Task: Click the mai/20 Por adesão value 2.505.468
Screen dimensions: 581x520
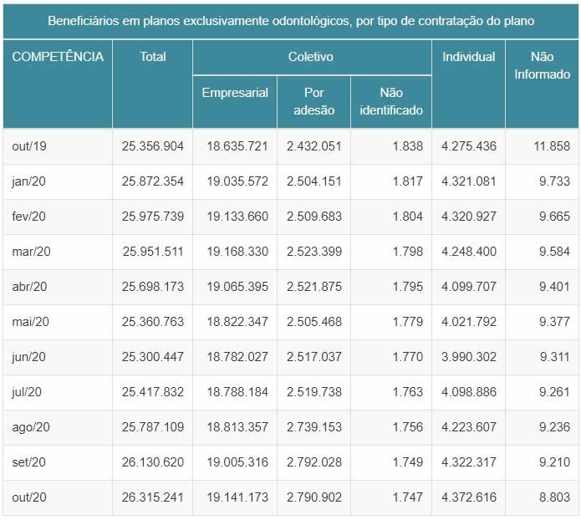Action: click(313, 322)
